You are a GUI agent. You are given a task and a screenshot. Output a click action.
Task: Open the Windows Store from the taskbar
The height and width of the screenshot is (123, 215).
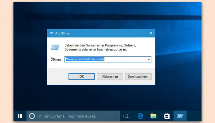[x=166, y=116]
